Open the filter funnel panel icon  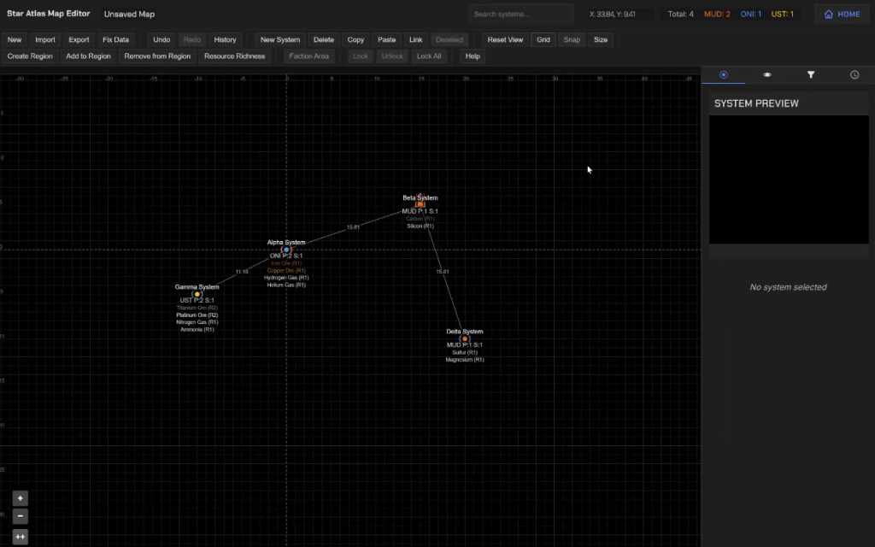pyautogui.click(x=810, y=74)
